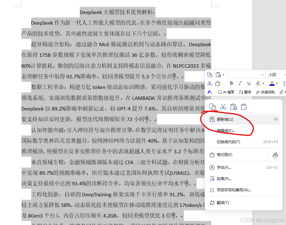
Task: Click the word 'DeepTraining' in the document
Action: pyautogui.click(x=97, y=195)
